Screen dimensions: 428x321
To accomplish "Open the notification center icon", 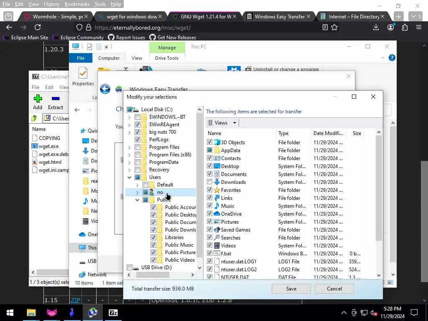I will [414, 313].
